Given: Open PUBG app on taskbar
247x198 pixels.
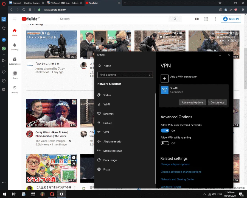Looking at the screenshot, I should coord(33,194).
